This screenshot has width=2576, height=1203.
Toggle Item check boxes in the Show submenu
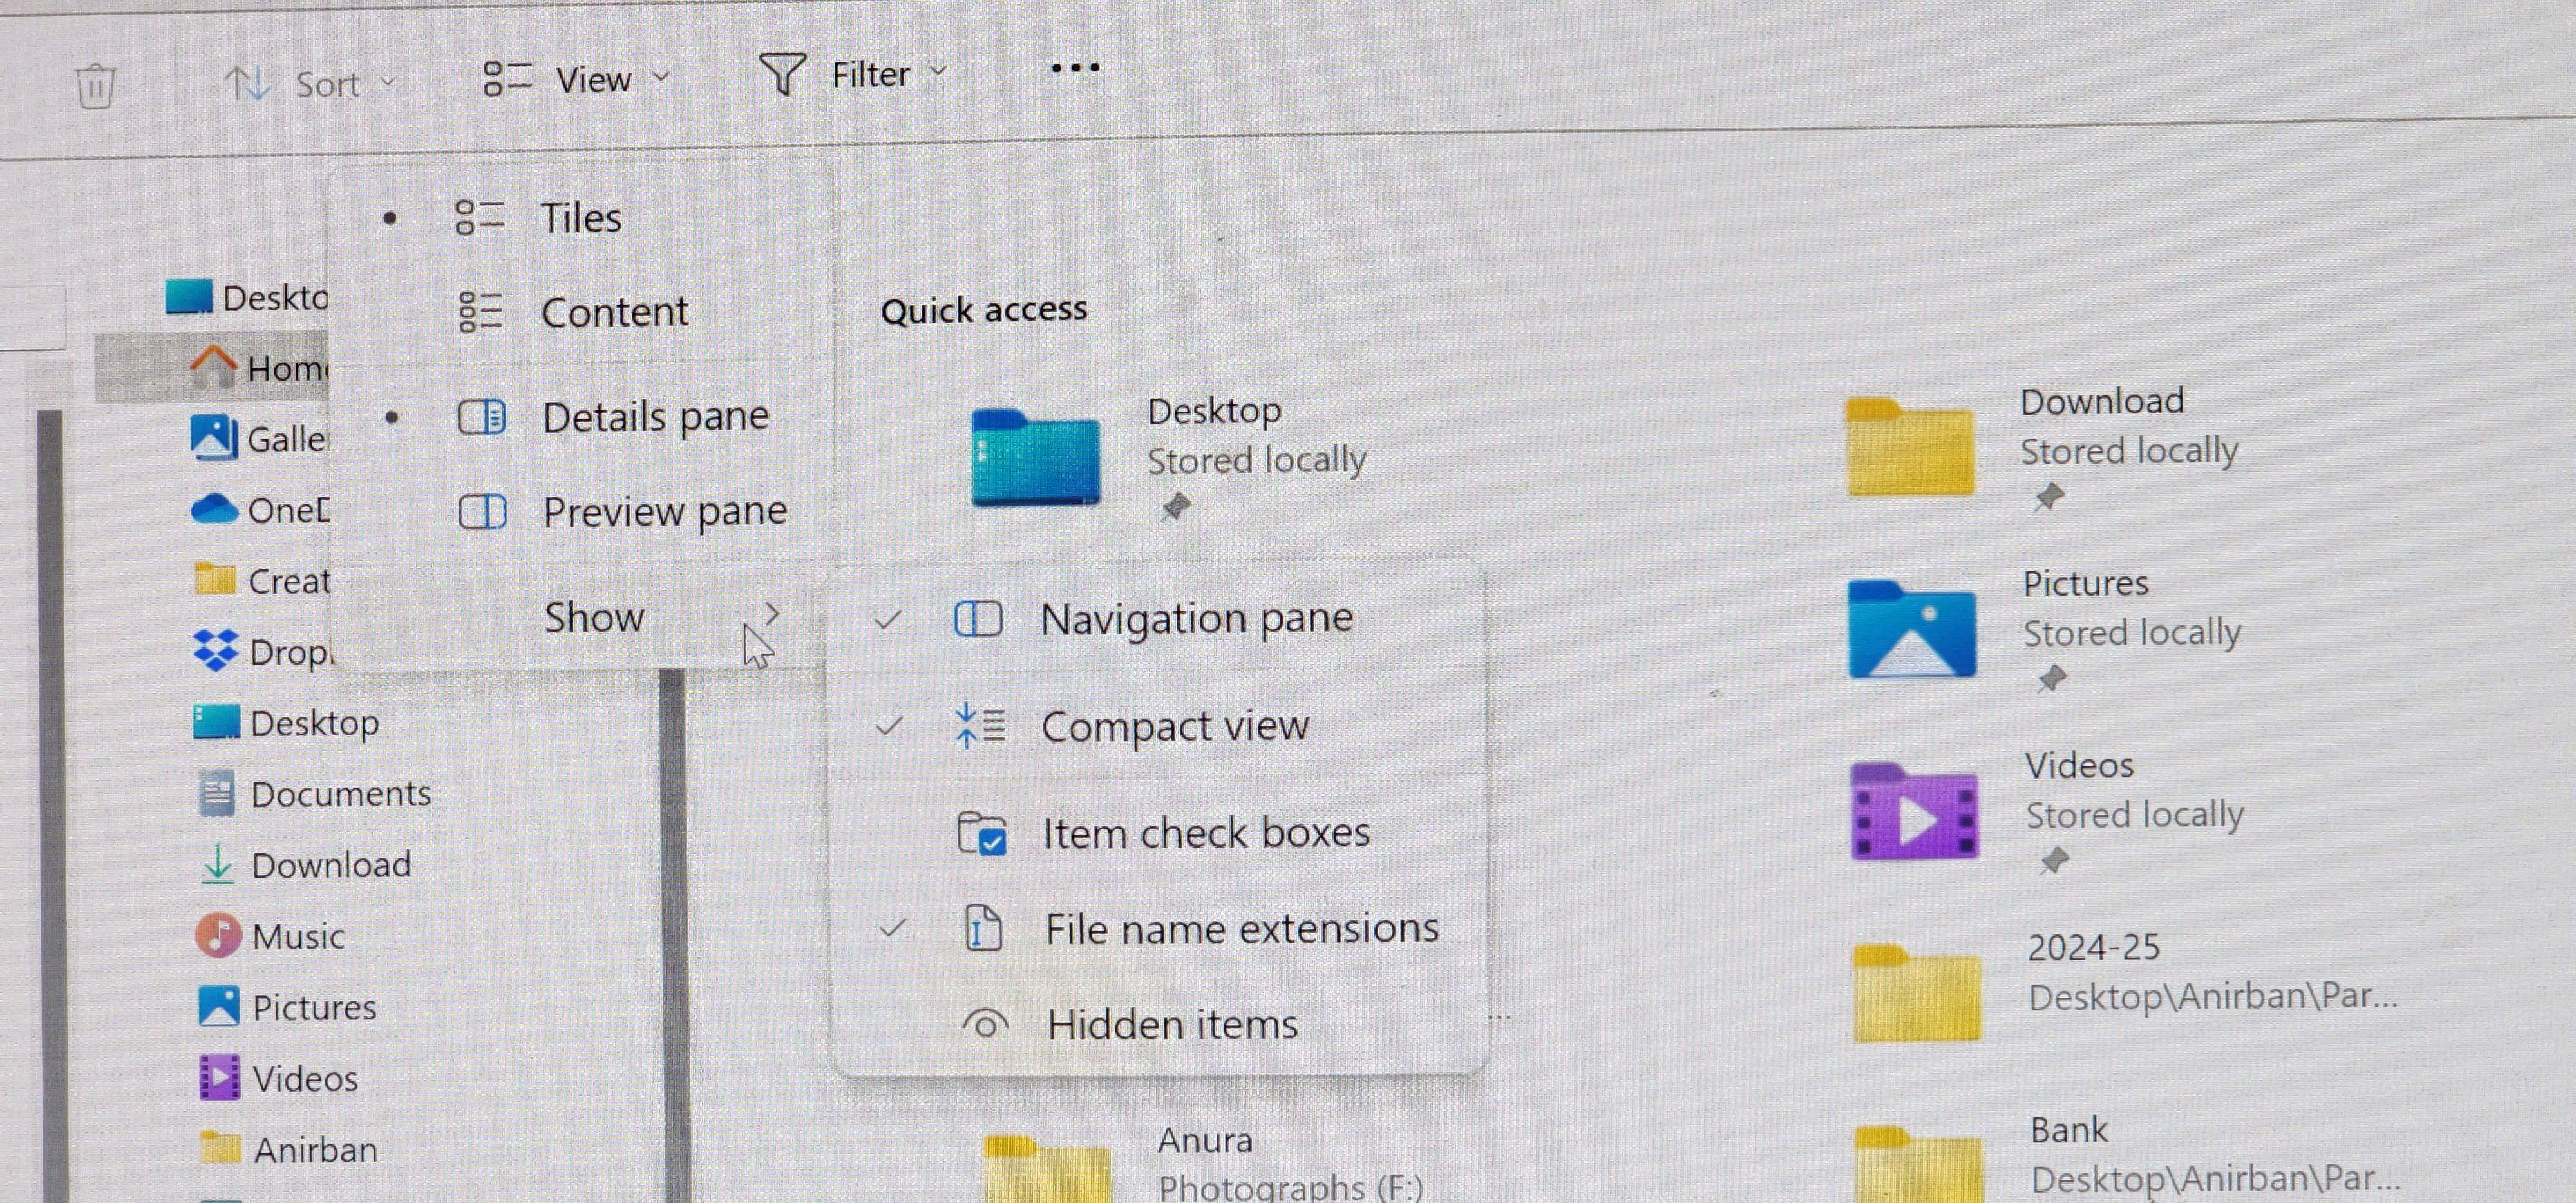click(x=1206, y=832)
